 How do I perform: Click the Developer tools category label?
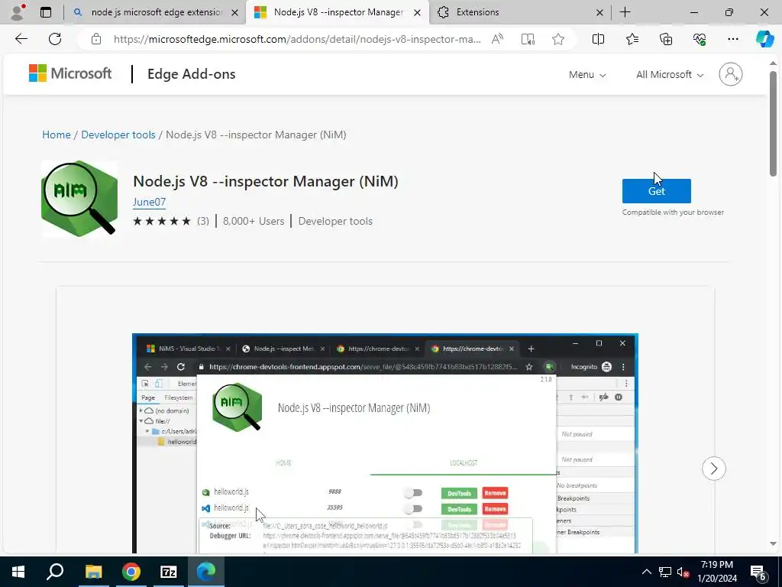(335, 221)
